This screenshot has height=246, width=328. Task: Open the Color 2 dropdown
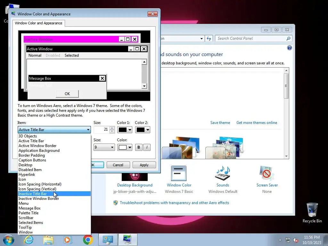148,130
